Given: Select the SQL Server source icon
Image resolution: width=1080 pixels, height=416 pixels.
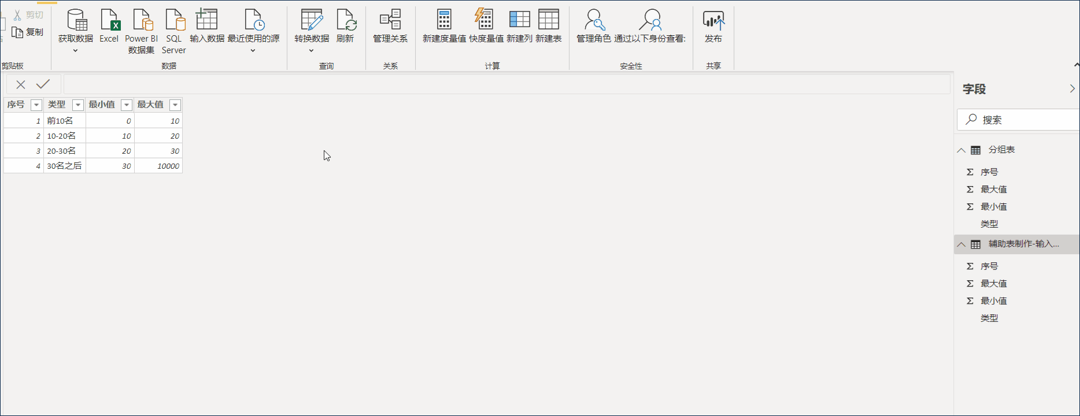Looking at the screenshot, I should 175,20.
